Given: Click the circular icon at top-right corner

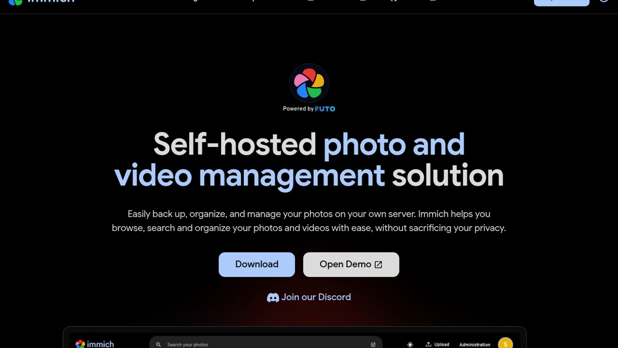Looking at the screenshot, I should point(604,1).
